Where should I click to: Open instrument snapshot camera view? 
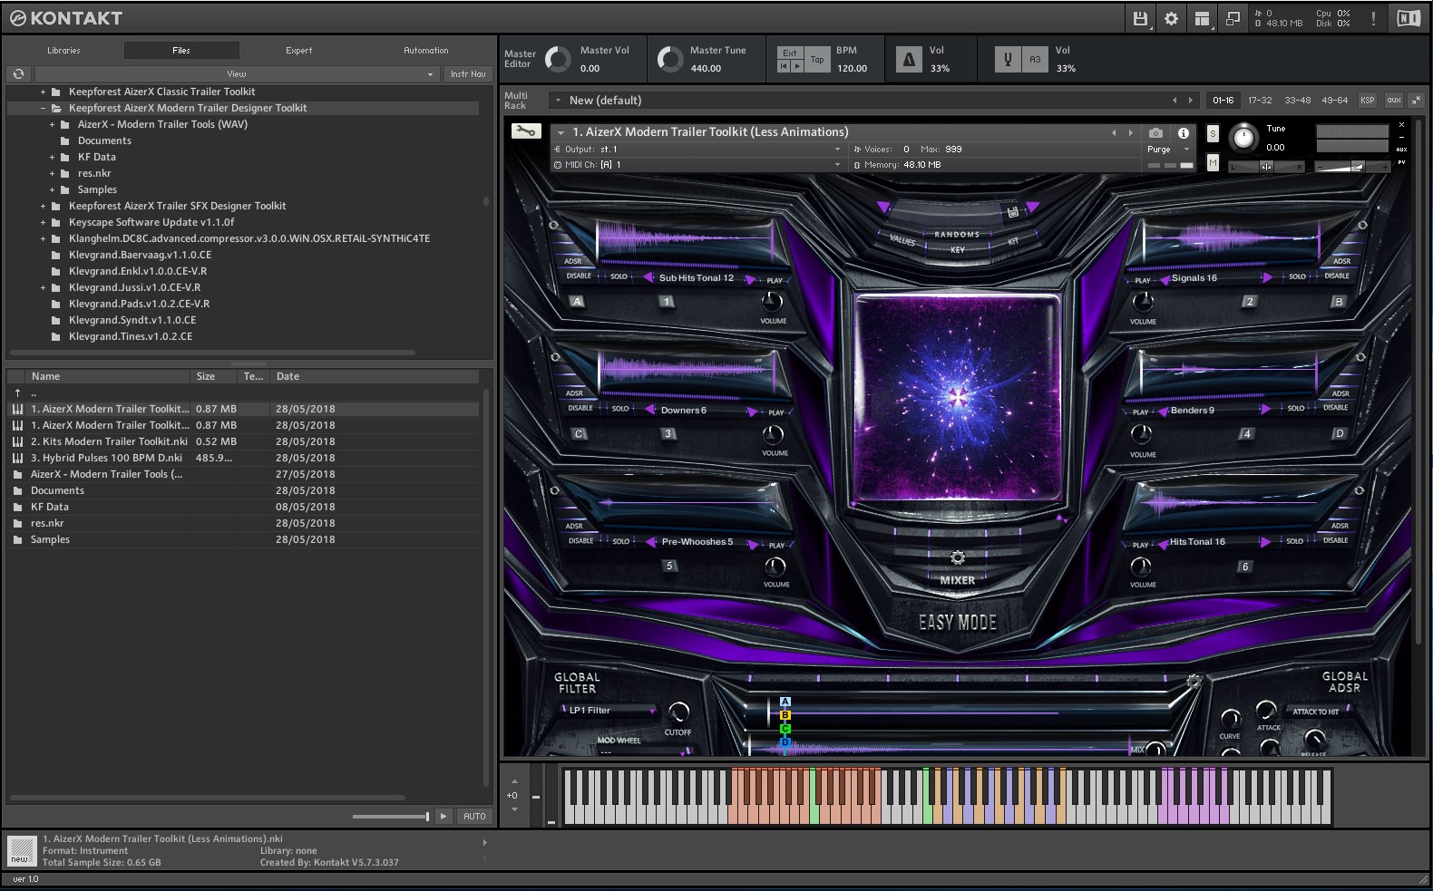click(1155, 132)
